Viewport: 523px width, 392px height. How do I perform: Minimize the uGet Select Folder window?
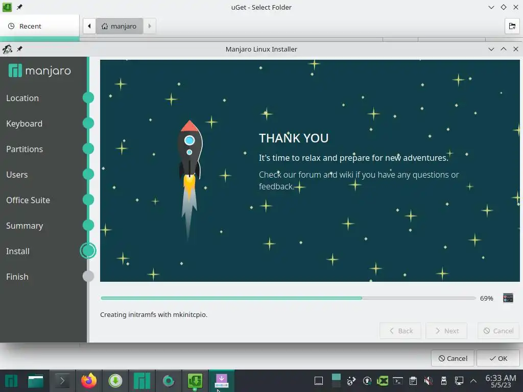click(x=491, y=7)
